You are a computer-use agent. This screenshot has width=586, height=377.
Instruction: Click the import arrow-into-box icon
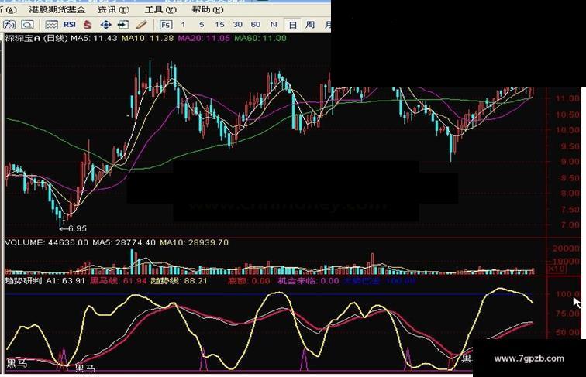[x=123, y=25]
